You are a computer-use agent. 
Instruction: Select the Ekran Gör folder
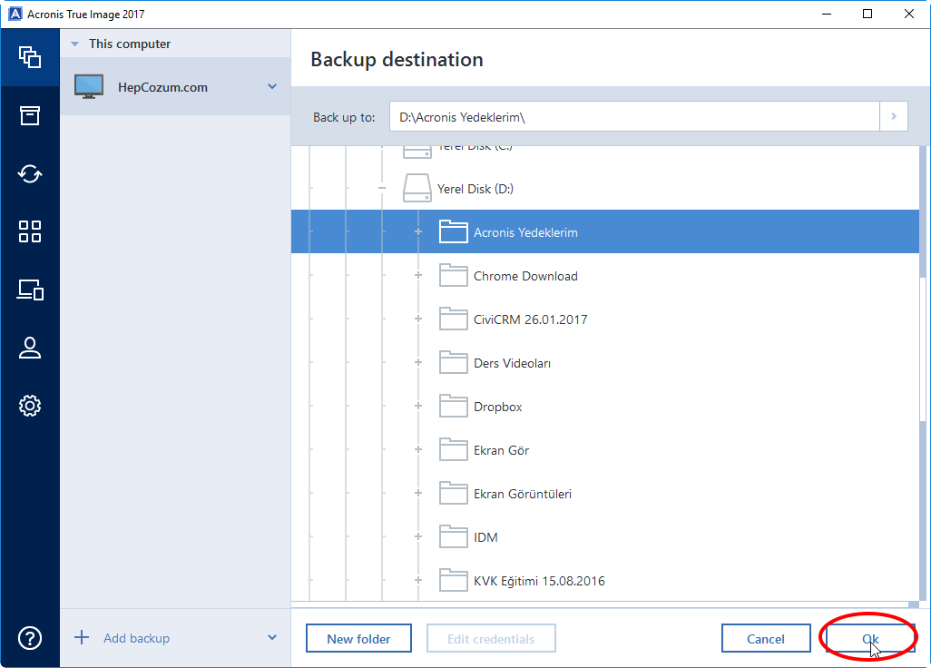point(501,450)
